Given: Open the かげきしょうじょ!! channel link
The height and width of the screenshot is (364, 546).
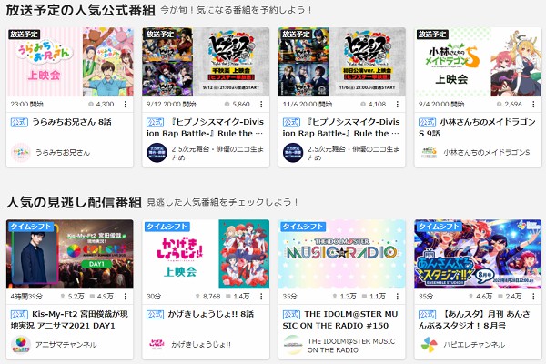Looking at the screenshot, I should pos(201,345).
